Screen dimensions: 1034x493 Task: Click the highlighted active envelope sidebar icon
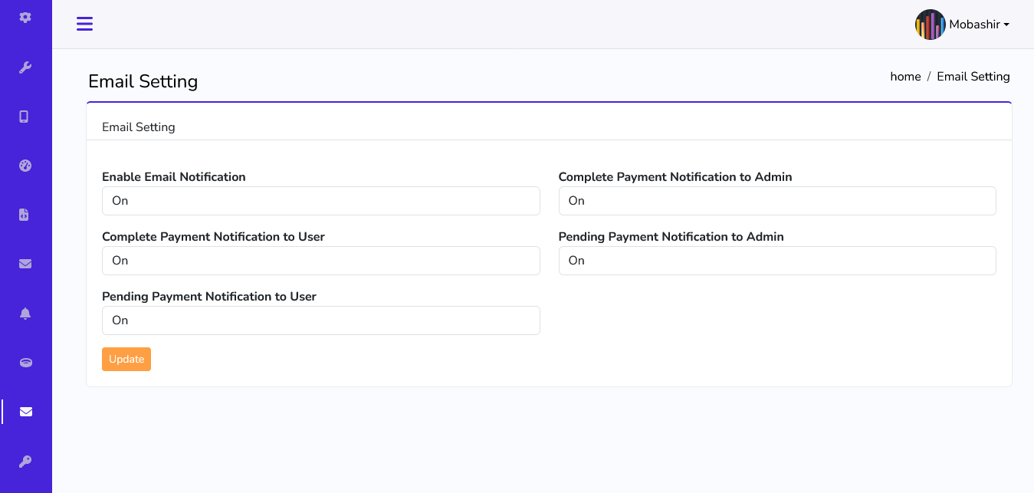click(26, 412)
